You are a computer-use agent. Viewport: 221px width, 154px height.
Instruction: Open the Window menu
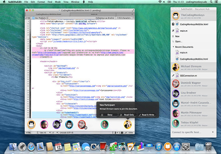(x=75, y=2)
